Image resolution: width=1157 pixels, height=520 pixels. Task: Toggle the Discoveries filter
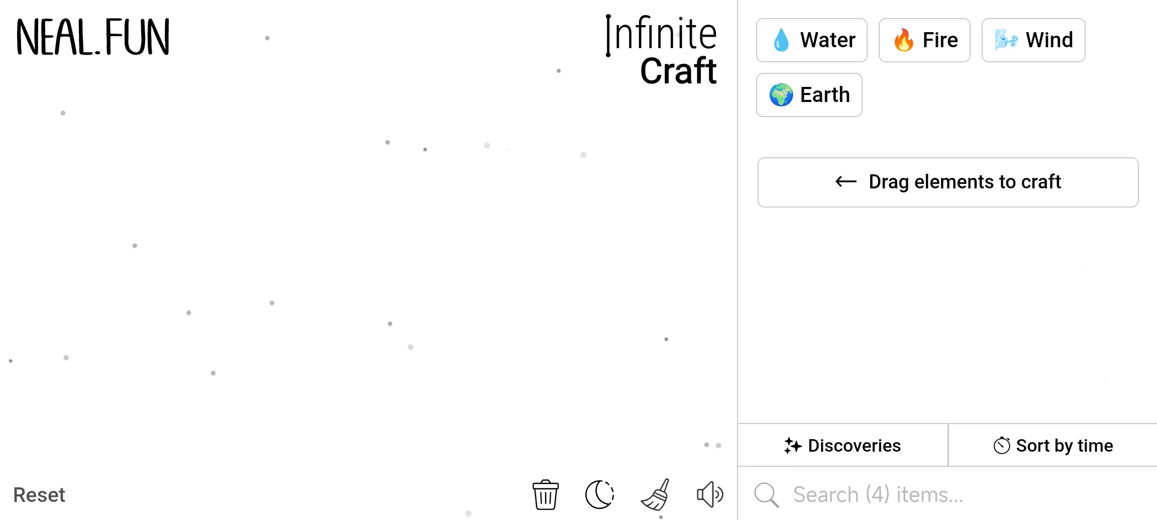[843, 446]
